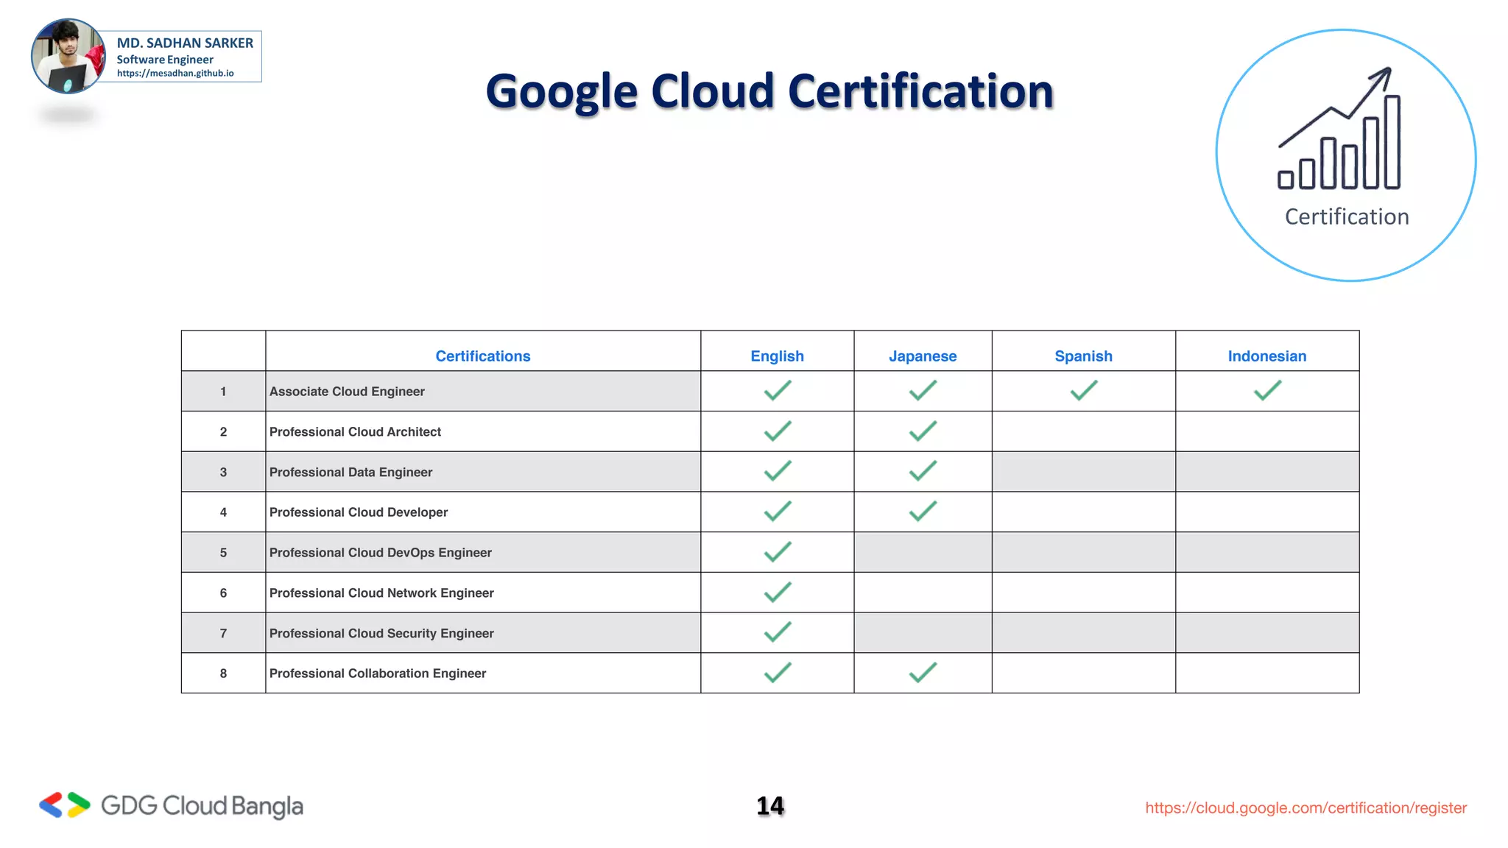Click the GDG colored brackets logo
The width and height of the screenshot is (1508, 848).
65,805
